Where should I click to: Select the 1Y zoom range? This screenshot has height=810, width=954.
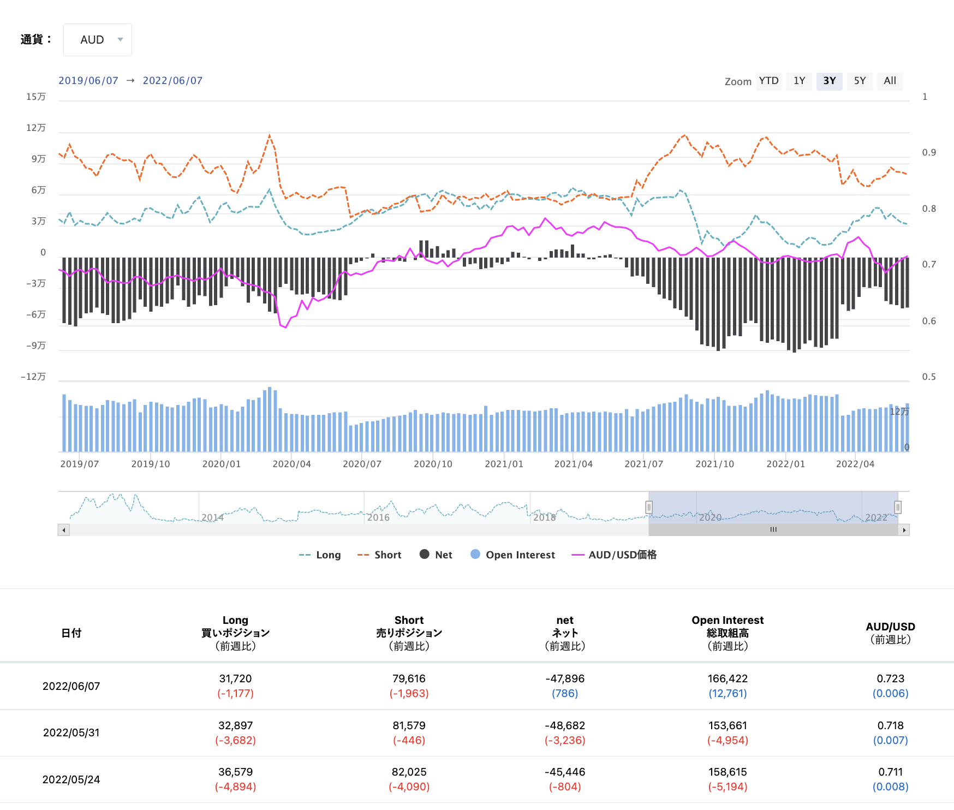(x=800, y=81)
